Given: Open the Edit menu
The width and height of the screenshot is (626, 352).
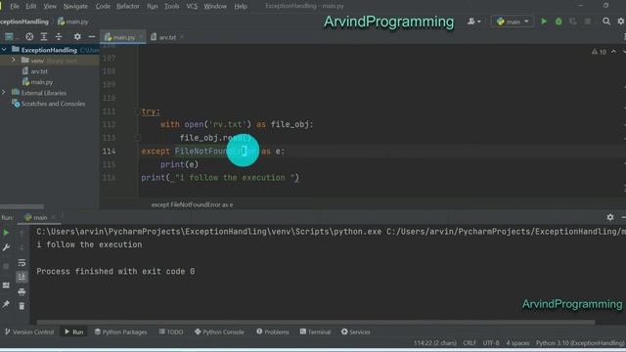Looking at the screenshot, I should (30, 6).
